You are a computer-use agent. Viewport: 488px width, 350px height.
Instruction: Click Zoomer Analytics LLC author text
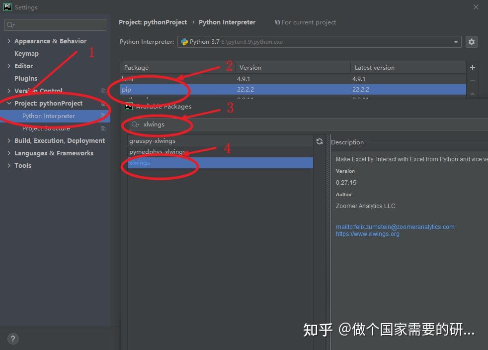[365, 206]
